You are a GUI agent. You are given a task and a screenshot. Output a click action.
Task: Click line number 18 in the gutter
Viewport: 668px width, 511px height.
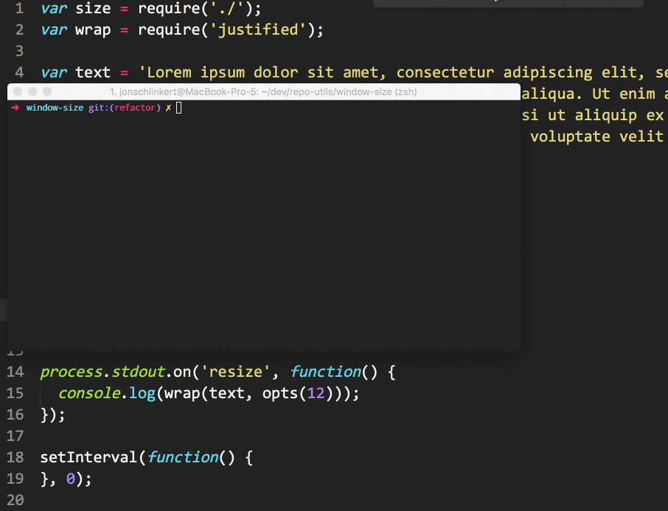pyautogui.click(x=15, y=457)
